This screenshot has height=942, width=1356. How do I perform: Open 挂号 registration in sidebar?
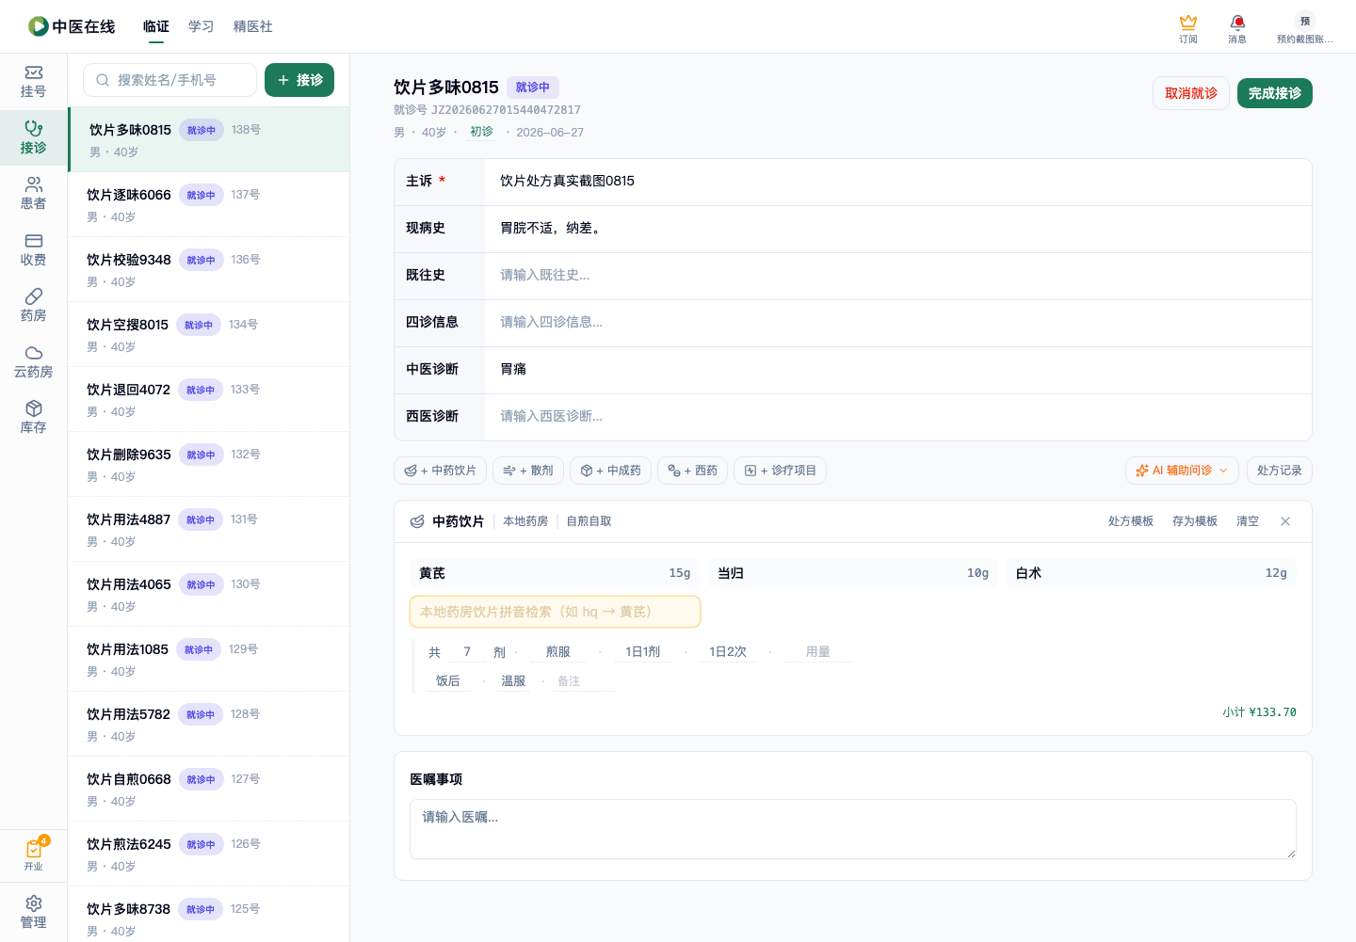tap(33, 82)
